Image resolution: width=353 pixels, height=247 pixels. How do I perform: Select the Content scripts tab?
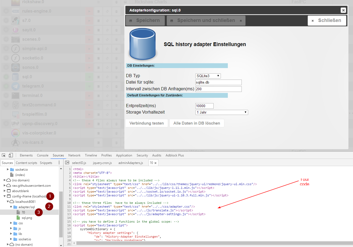click(x=27, y=163)
